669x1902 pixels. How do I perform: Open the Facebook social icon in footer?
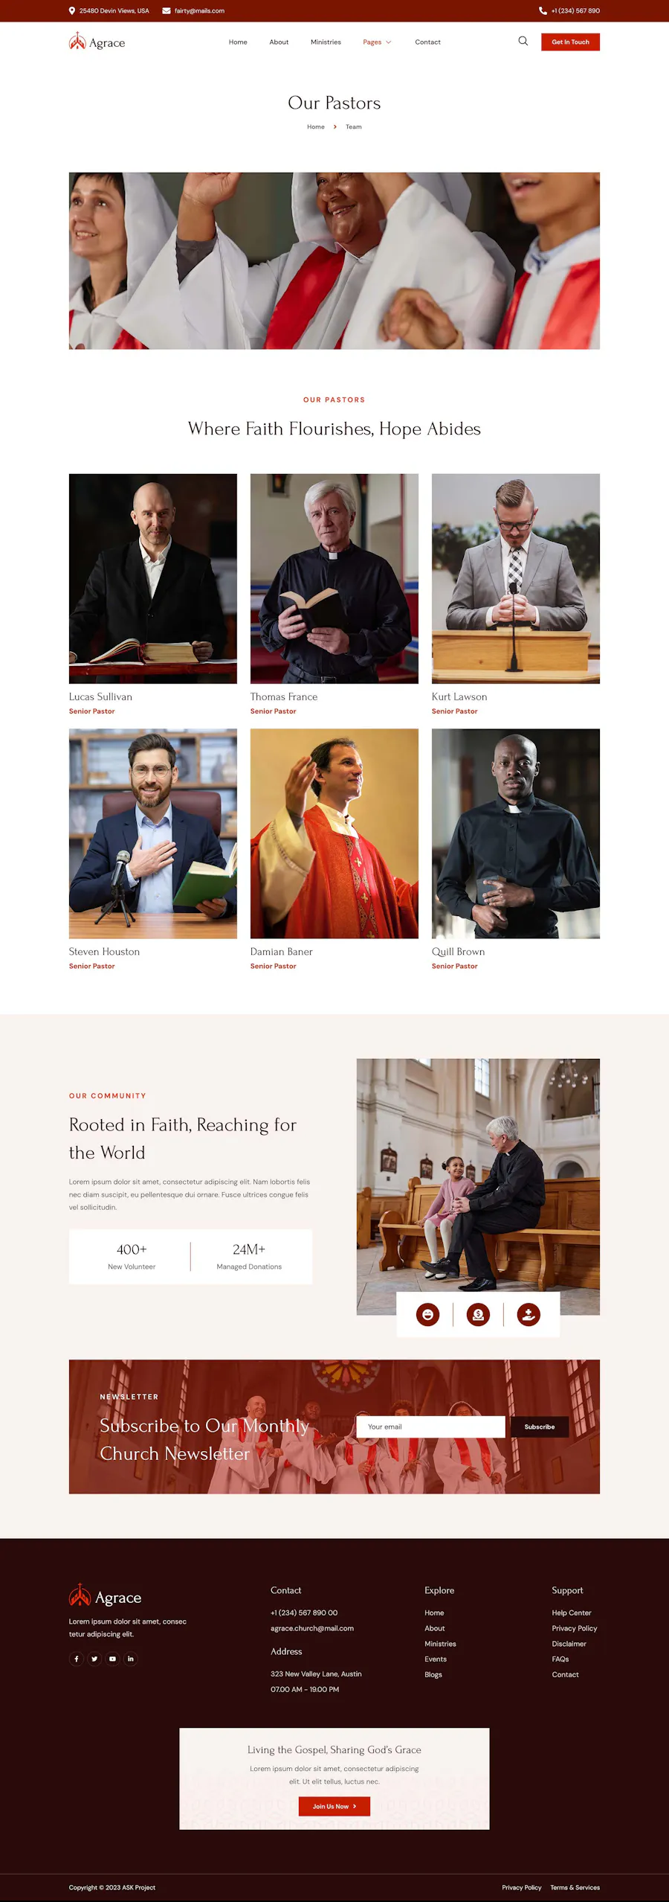coord(77,1659)
